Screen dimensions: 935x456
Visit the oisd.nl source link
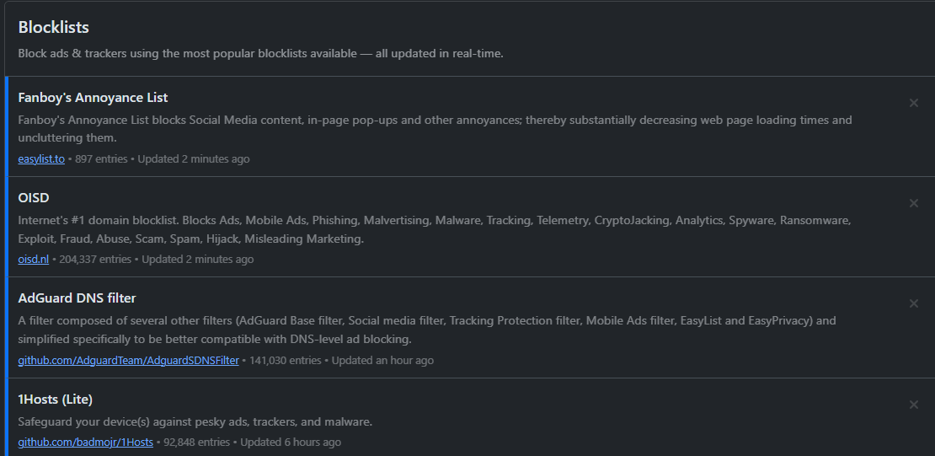[34, 259]
